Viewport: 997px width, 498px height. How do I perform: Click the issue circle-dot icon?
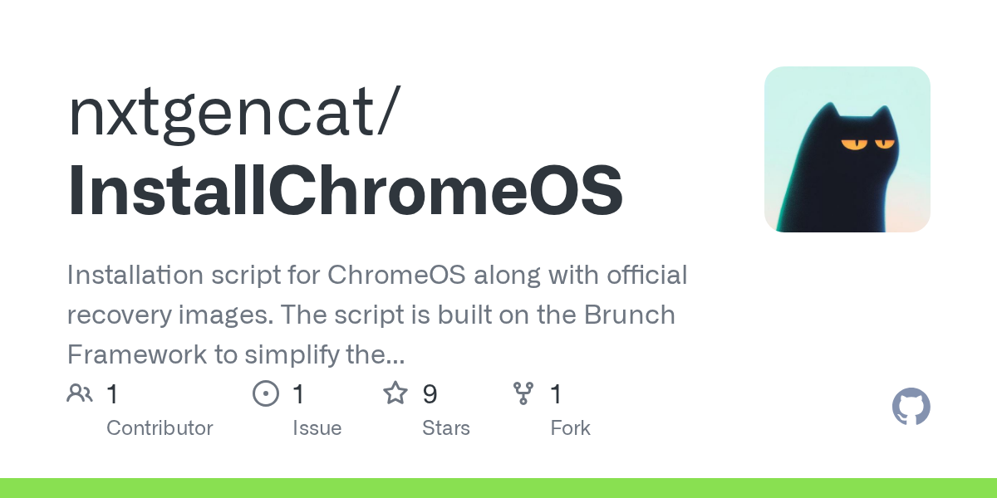coord(266,393)
